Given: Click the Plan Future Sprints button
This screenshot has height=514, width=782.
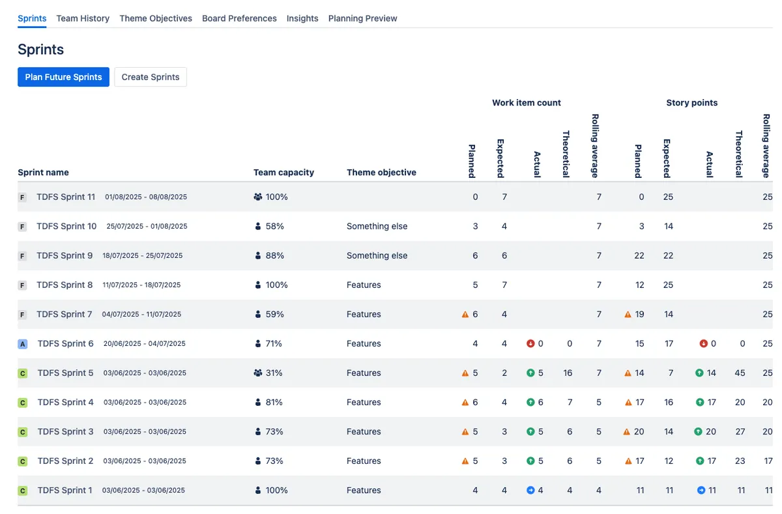Looking at the screenshot, I should coord(63,77).
